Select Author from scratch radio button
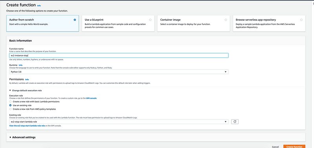Screen dimensions: 314x148 click(x=75, y=20)
